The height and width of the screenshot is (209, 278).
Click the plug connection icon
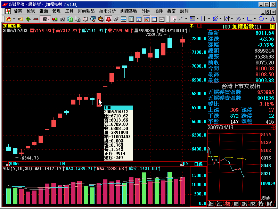pyautogui.click(x=116, y=19)
